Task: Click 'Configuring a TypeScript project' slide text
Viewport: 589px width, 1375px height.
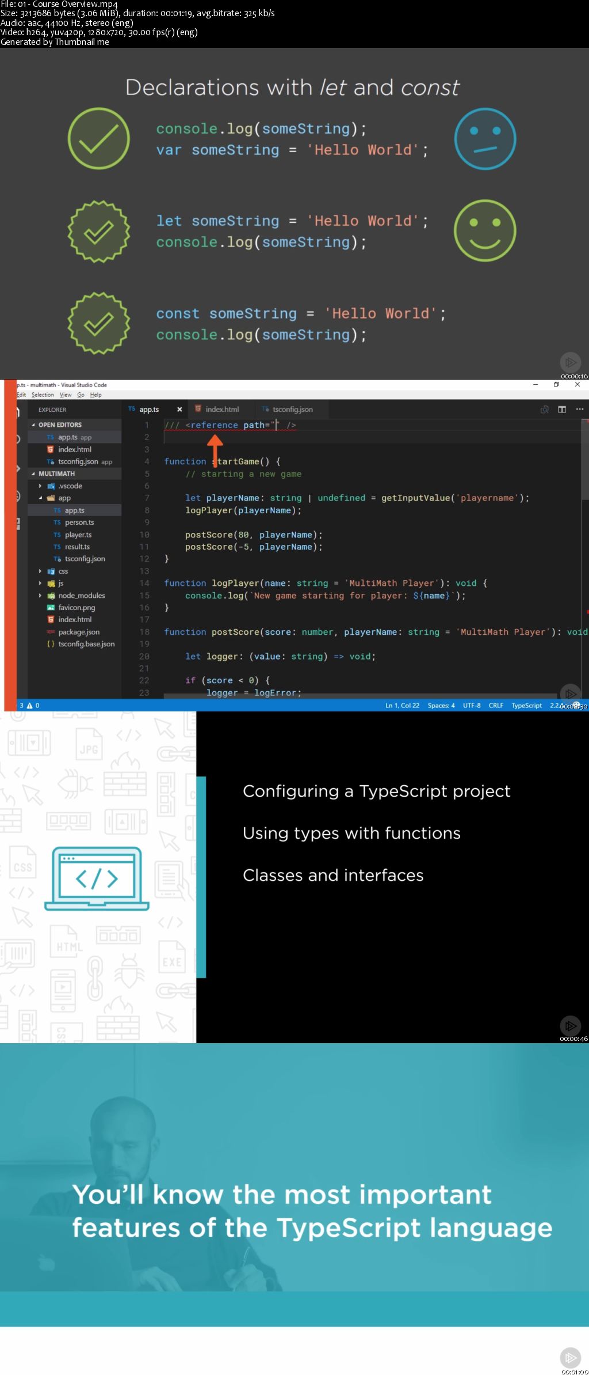Action: coord(377,791)
